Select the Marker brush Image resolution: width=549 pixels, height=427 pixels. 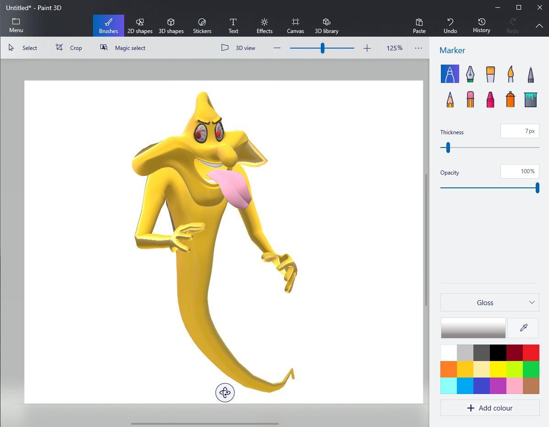pyautogui.click(x=450, y=74)
